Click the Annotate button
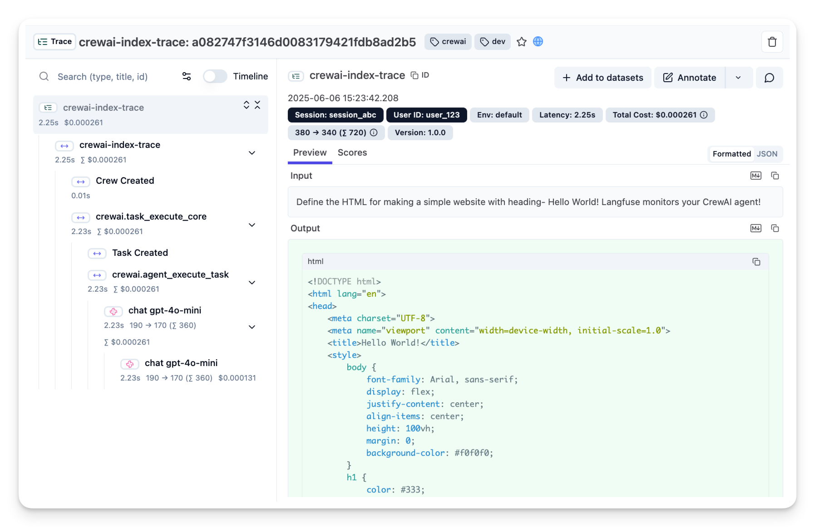The image size is (815, 527). [690, 78]
